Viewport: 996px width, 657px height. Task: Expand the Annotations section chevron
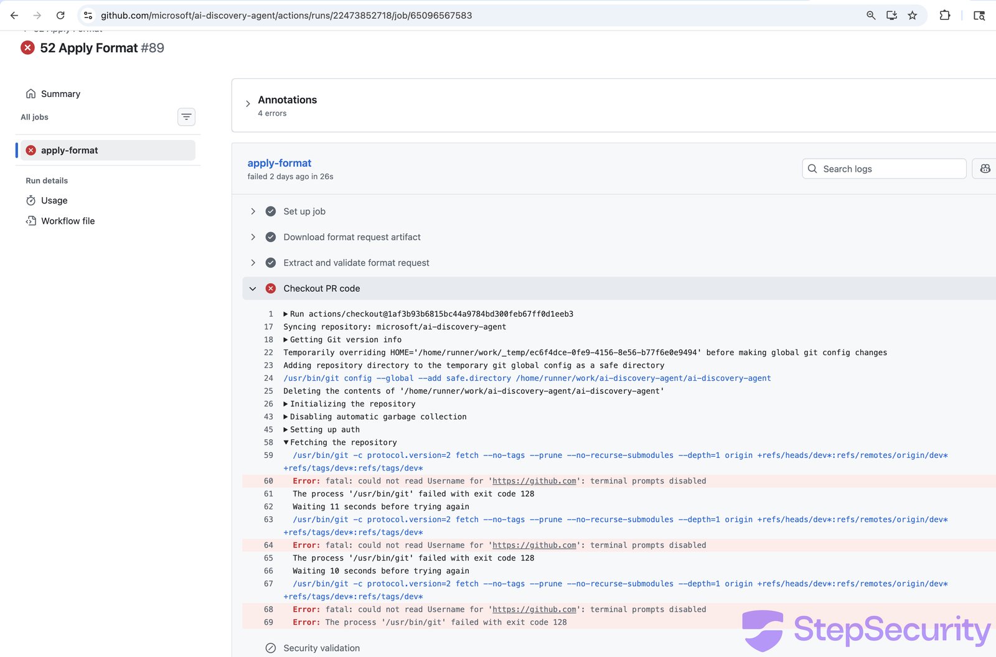pos(248,104)
